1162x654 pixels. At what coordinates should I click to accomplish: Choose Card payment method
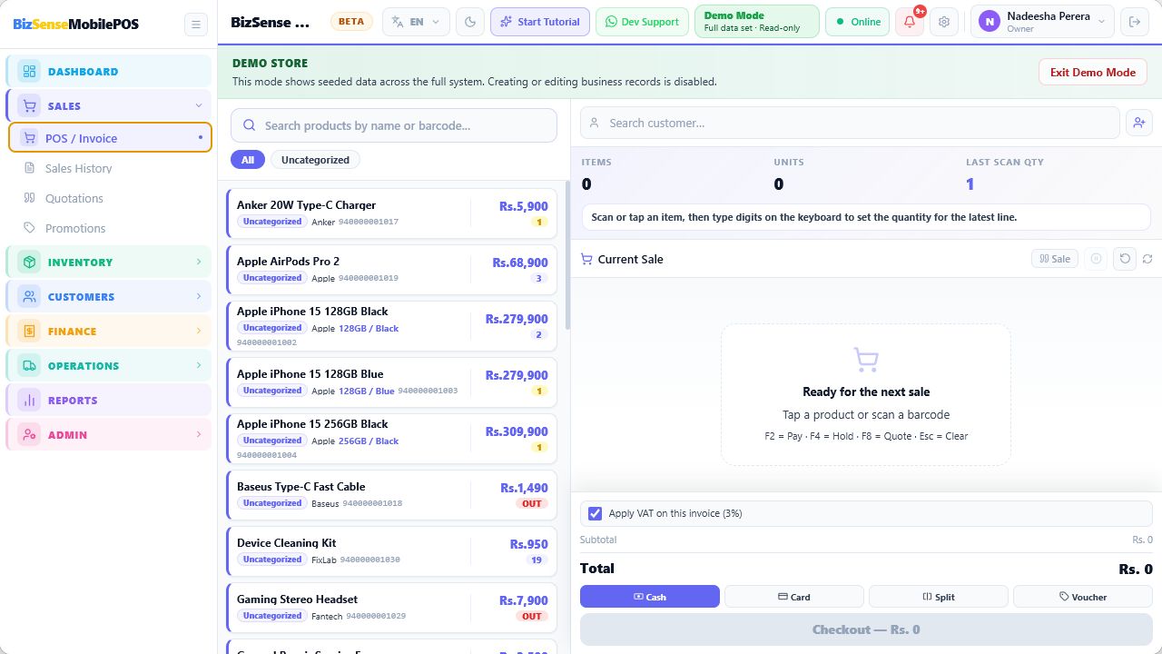pos(794,597)
